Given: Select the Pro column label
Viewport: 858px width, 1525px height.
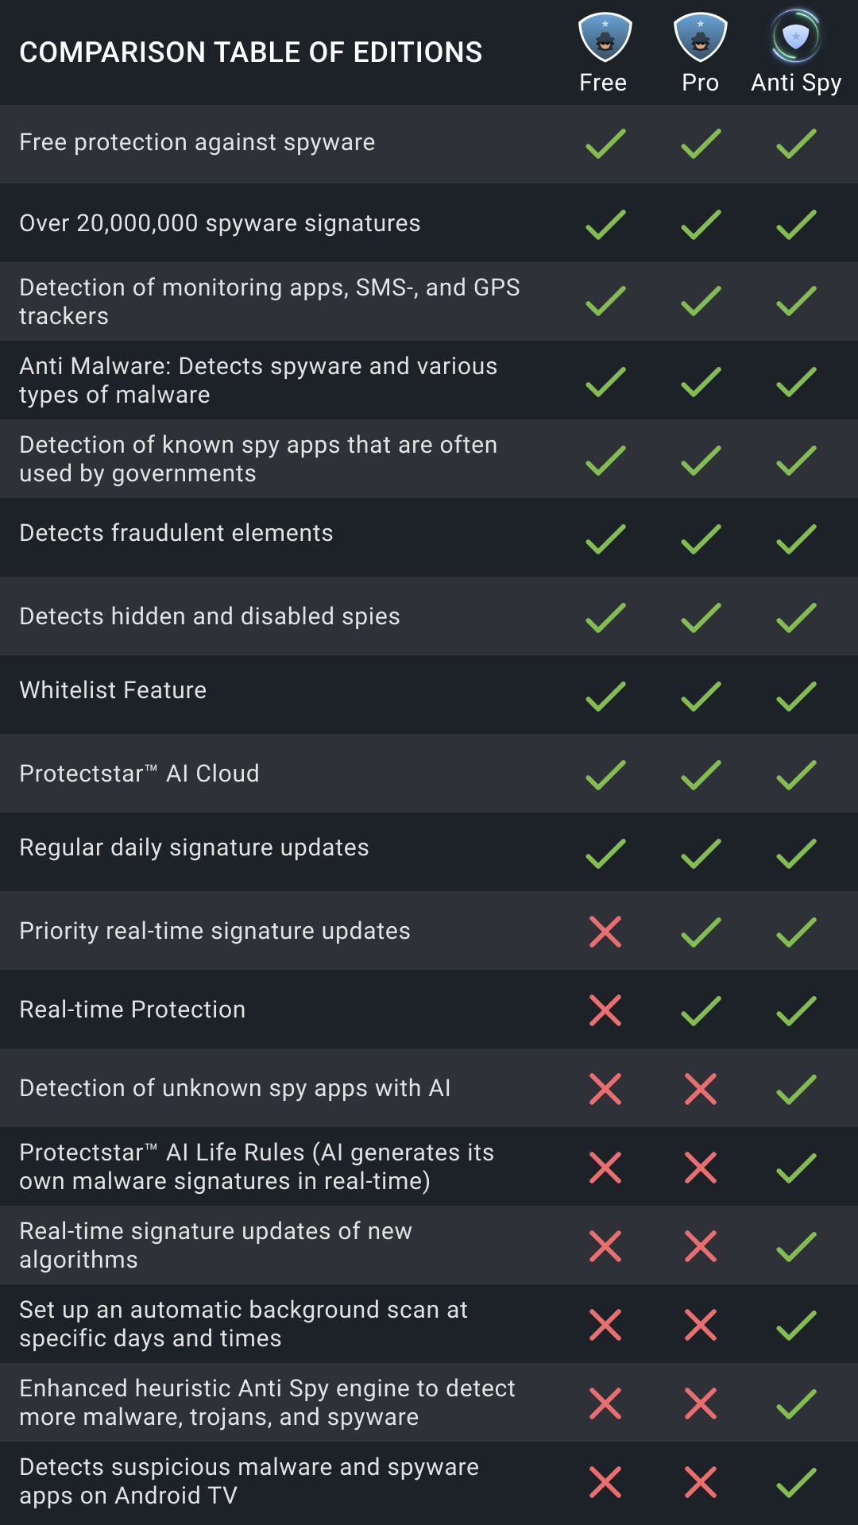Looking at the screenshot, I should [700, 83].
